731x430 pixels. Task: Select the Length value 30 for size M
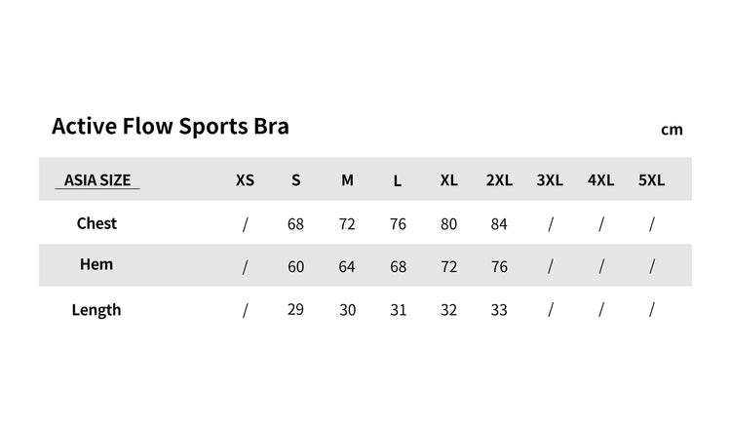click(347, 310)
